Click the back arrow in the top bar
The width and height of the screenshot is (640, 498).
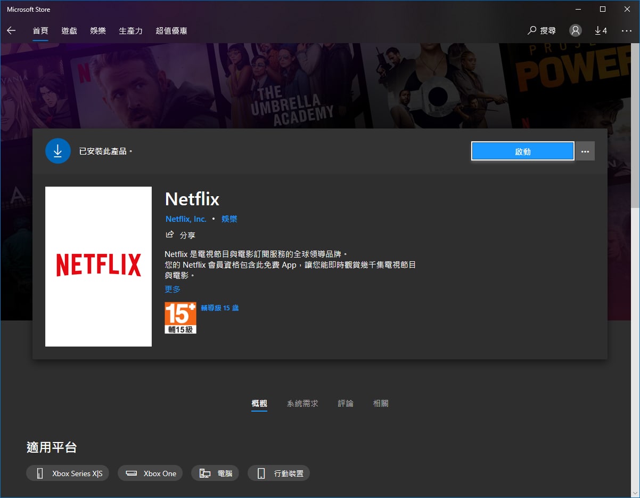(11, 31)
